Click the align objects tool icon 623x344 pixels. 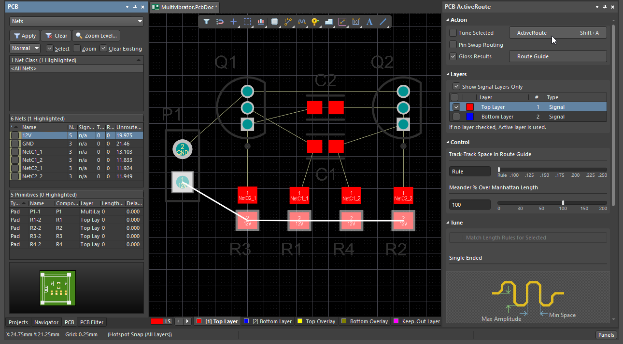[x=261, y=22]
